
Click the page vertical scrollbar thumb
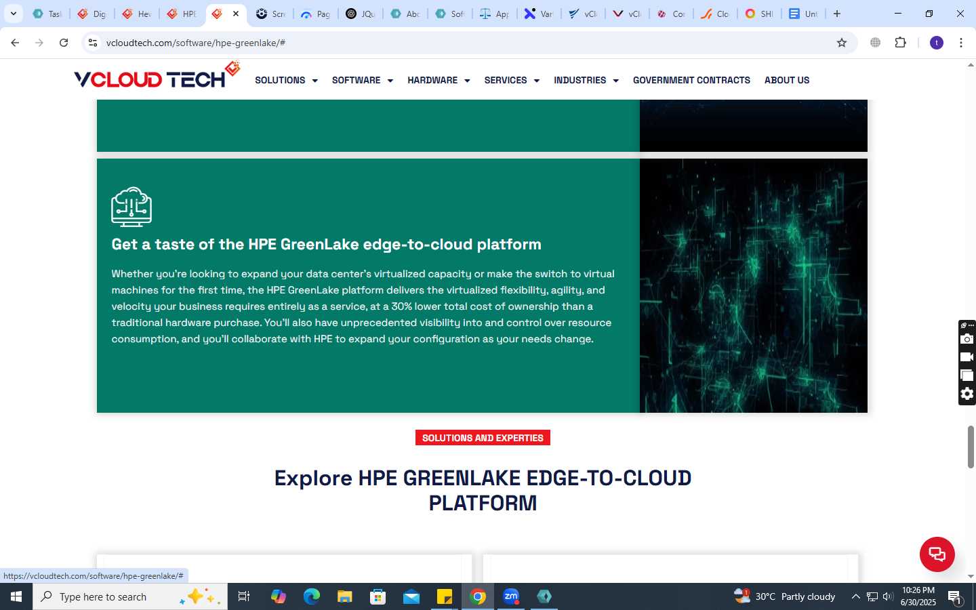(971, 447)
